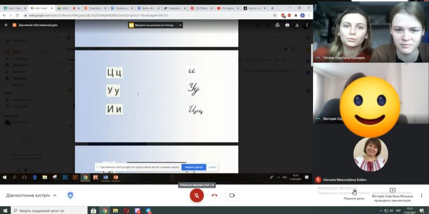429x214 pixels.
Task: Click the Windows search box in the taskbar
Action: point(44,210)
